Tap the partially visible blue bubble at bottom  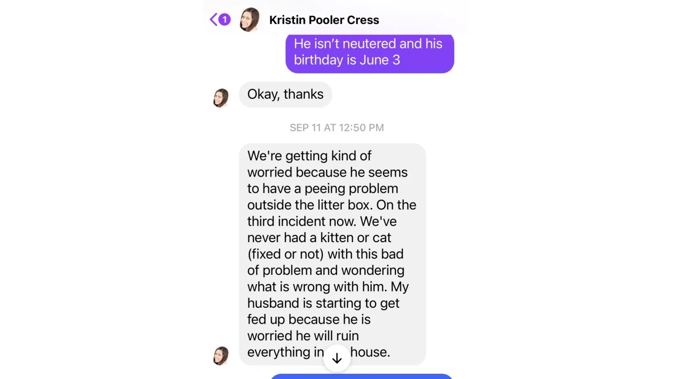362,376
